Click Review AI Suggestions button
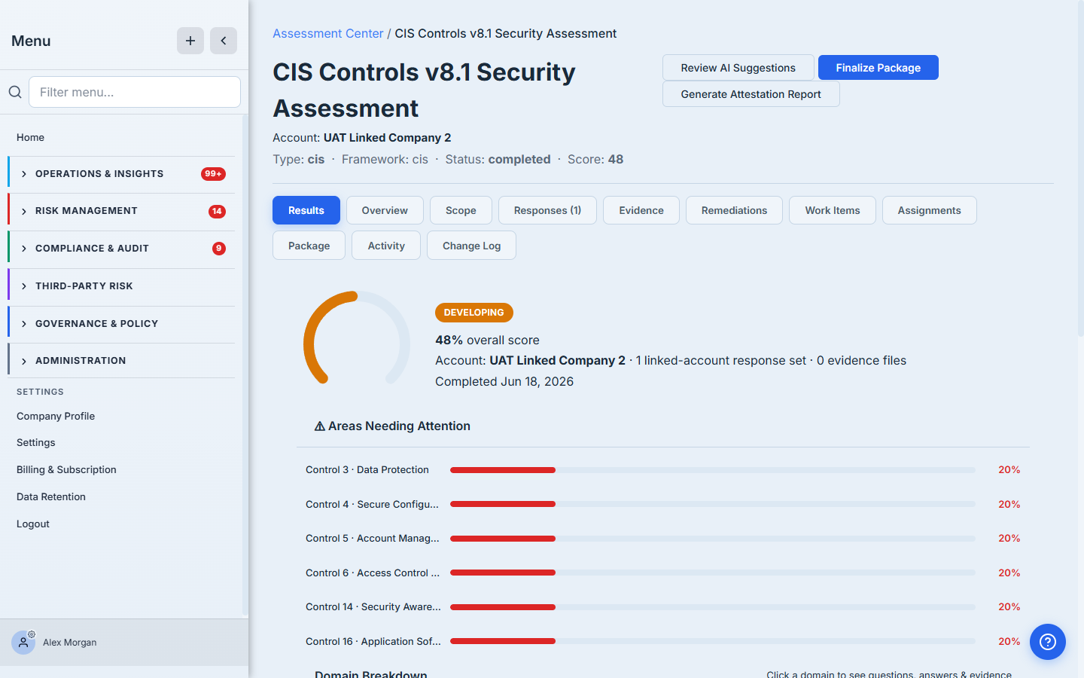The image size is (1084, 678). click(x=738, y=68)
